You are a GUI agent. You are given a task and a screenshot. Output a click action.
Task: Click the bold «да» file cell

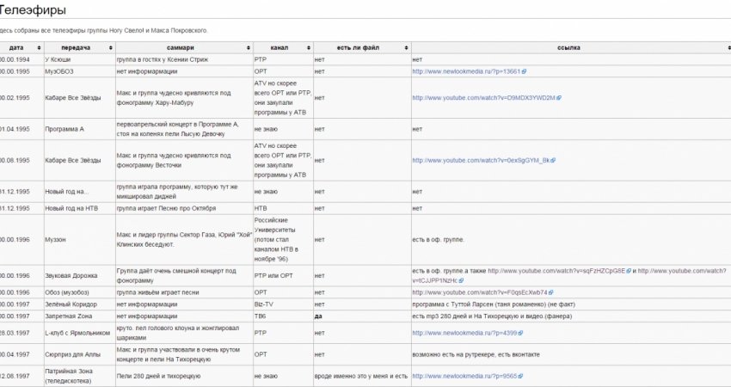coord(319,316)
